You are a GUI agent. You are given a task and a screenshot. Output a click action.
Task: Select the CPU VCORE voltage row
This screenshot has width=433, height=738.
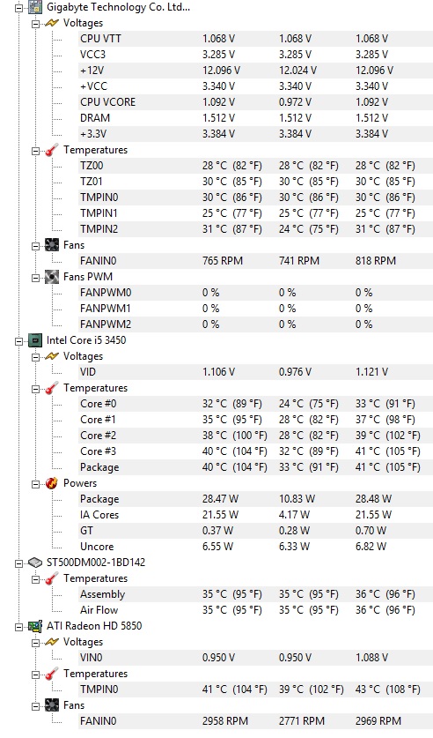(x=255, y=102)
